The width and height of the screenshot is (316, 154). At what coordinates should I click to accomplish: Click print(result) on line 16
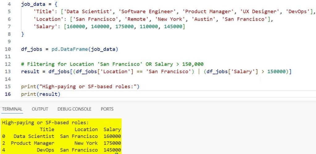tap(41, 94)
